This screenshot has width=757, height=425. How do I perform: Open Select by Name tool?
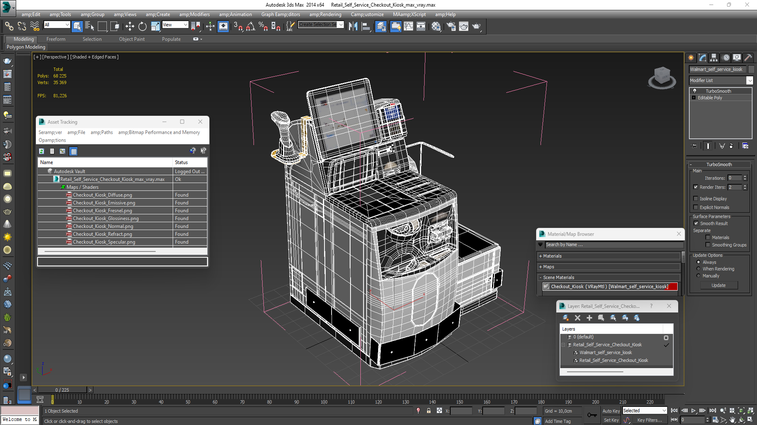click(89, 26)
